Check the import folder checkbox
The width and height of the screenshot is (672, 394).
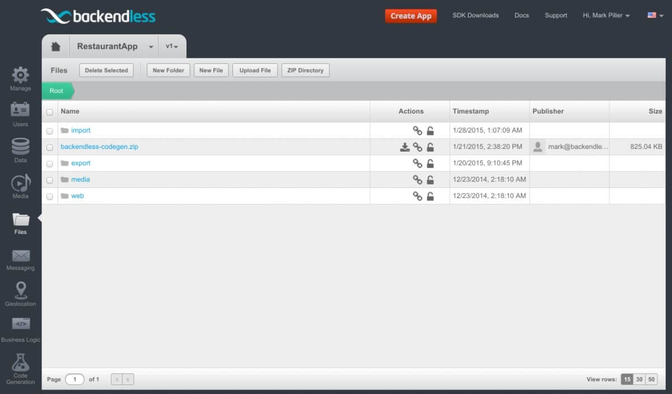[x=50, y=131]
